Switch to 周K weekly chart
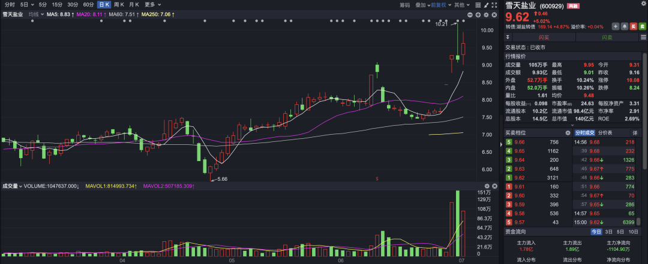 pyautogui.click(x=119, y=5)
